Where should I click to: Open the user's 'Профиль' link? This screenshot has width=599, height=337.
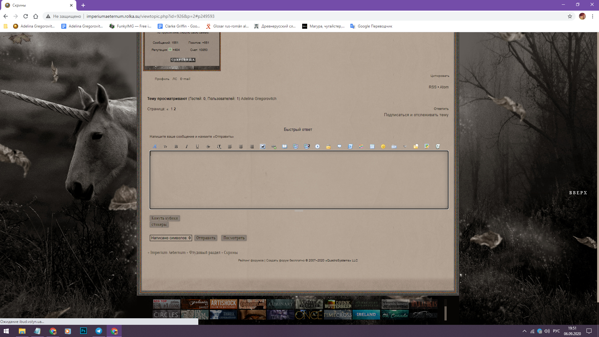point(162,79)
